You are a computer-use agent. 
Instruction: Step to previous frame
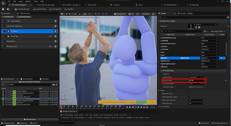click(130, 107)
